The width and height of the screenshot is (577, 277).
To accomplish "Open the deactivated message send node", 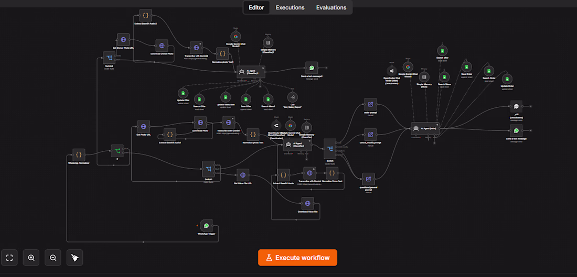I will [516, 106].
